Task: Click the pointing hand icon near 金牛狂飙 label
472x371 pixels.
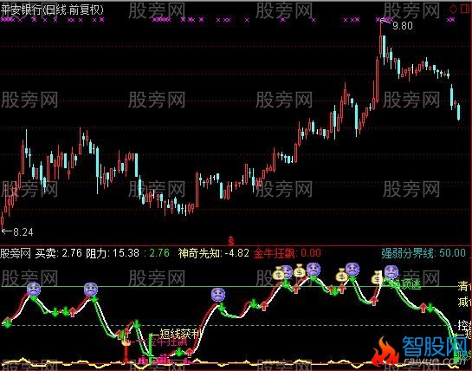Action: tap(126, 341)
